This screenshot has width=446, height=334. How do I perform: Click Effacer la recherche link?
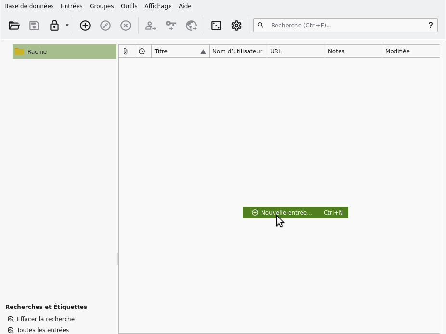click(45, 319)
